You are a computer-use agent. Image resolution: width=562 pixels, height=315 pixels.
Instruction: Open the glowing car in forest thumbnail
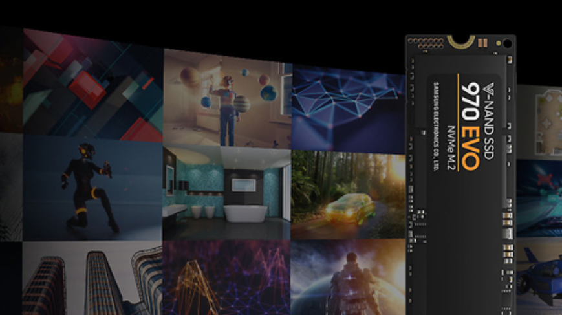pyautogui.click(x=348, y=195)
